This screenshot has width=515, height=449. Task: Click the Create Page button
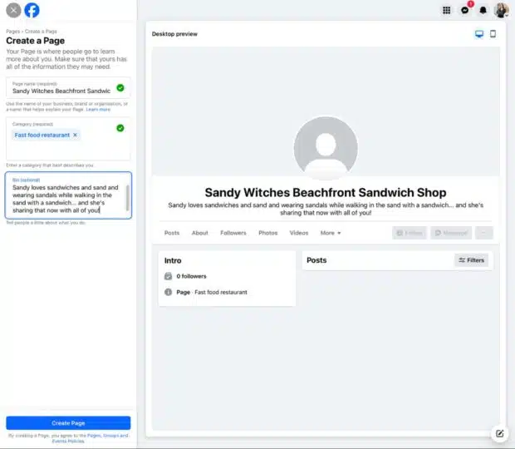pyautogui.click(x=68, y=422)
